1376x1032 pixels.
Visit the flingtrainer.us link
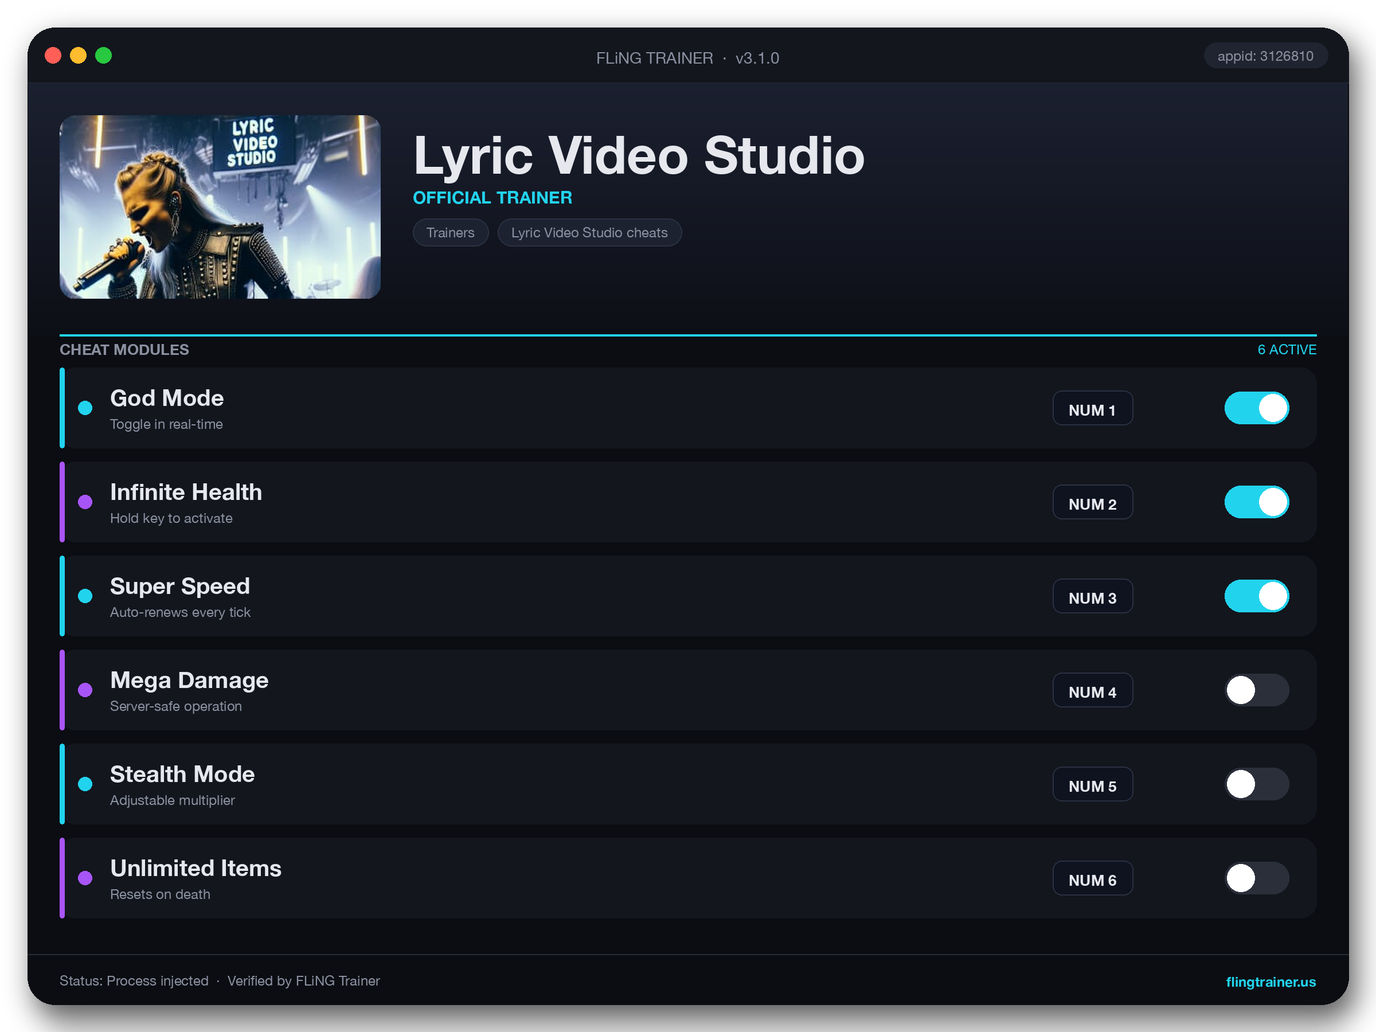click(1271, 982)
